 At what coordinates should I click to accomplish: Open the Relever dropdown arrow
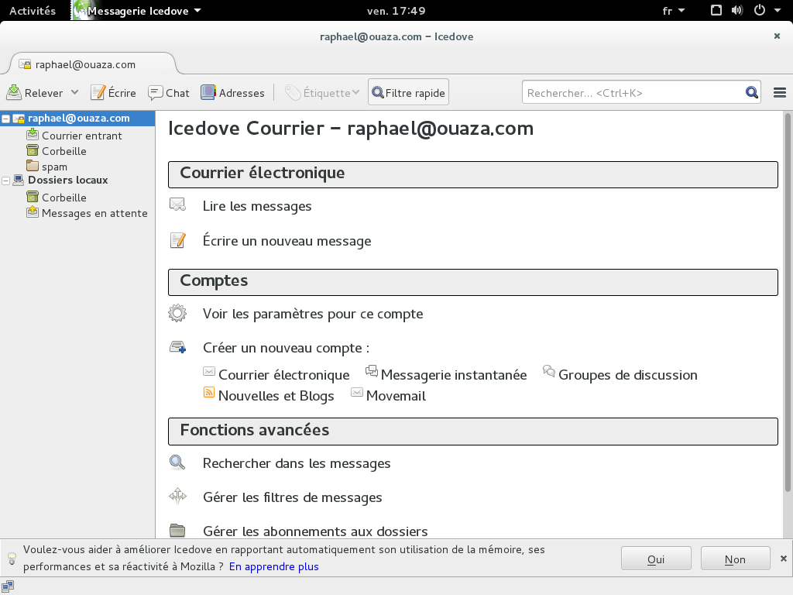tap(75, 93)
